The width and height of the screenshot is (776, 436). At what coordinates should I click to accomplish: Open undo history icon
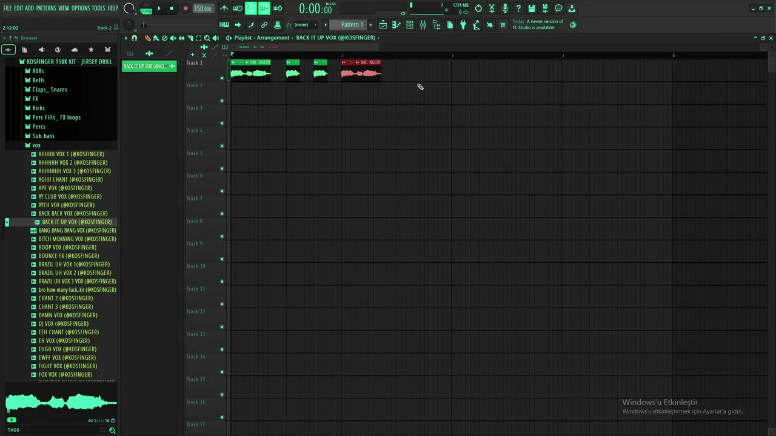tap(478, 8)
